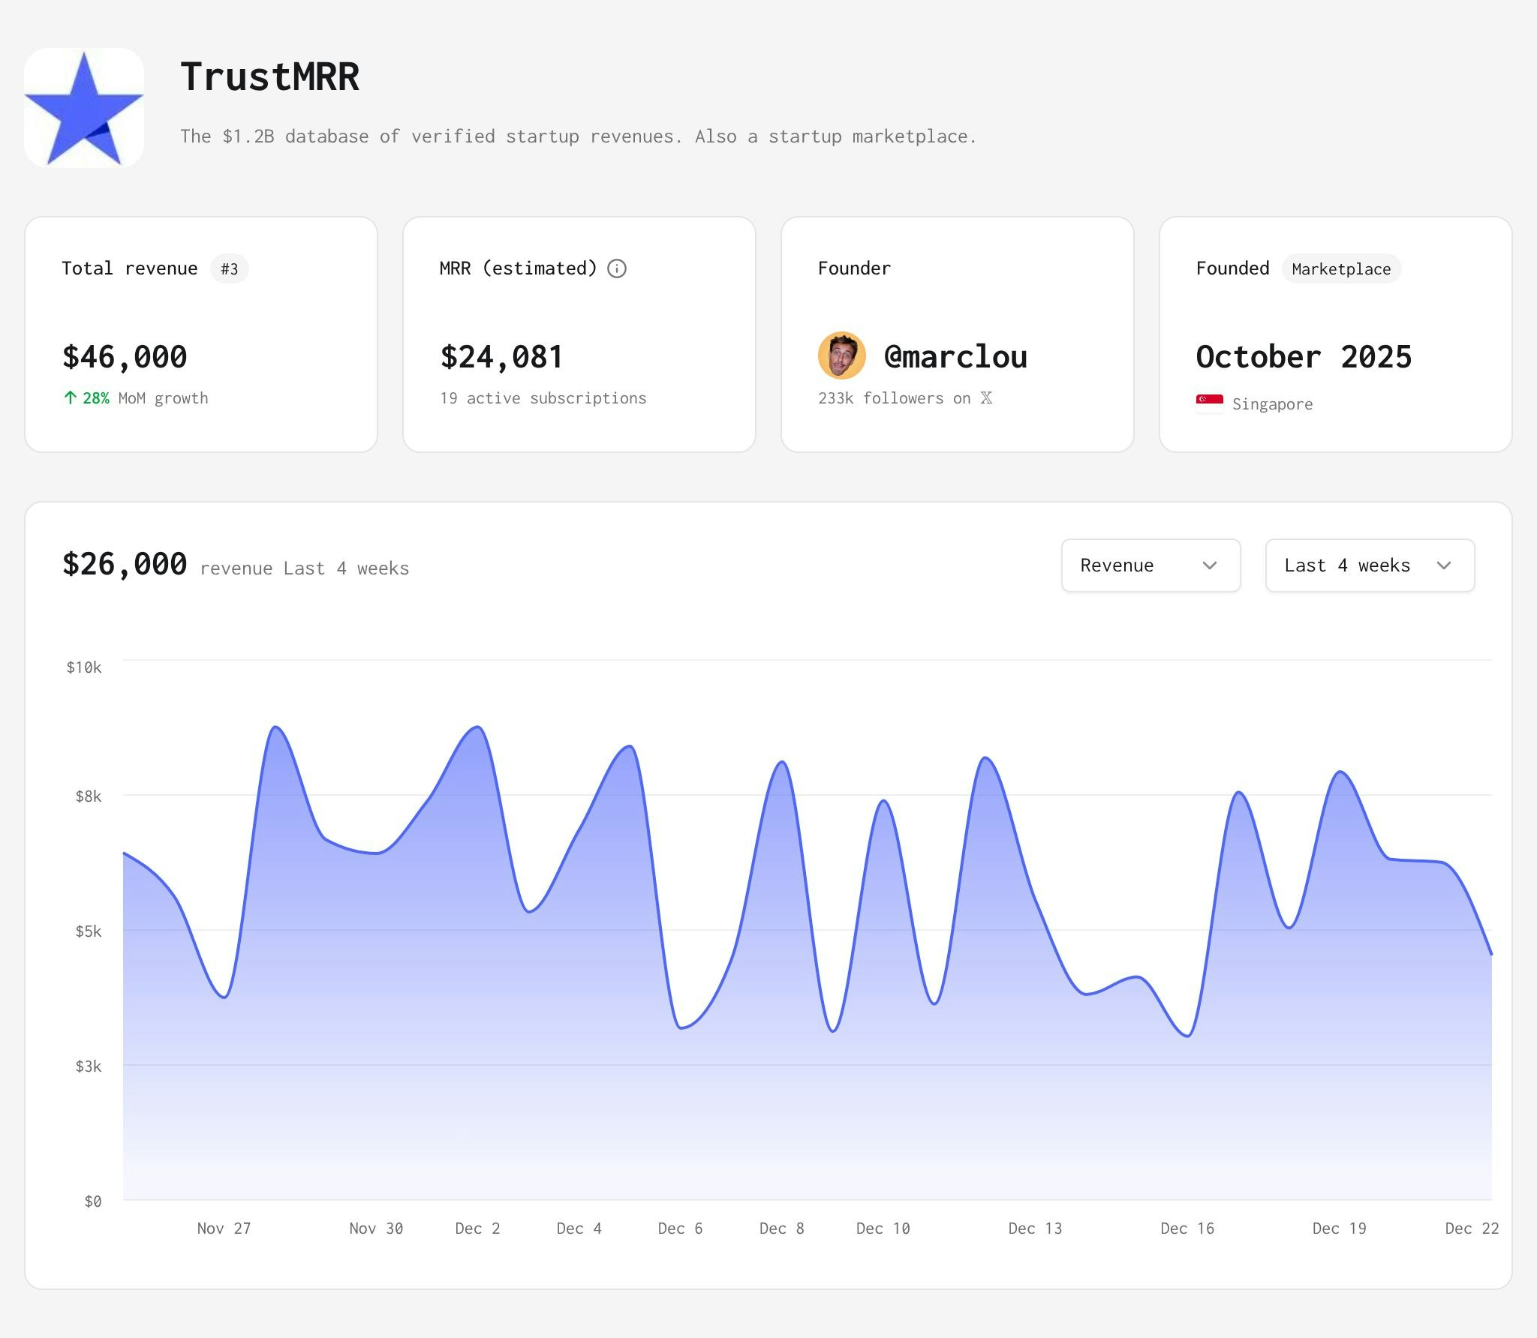Click the X logo next to followers
1537x1338 pixels.
point(986,398)
